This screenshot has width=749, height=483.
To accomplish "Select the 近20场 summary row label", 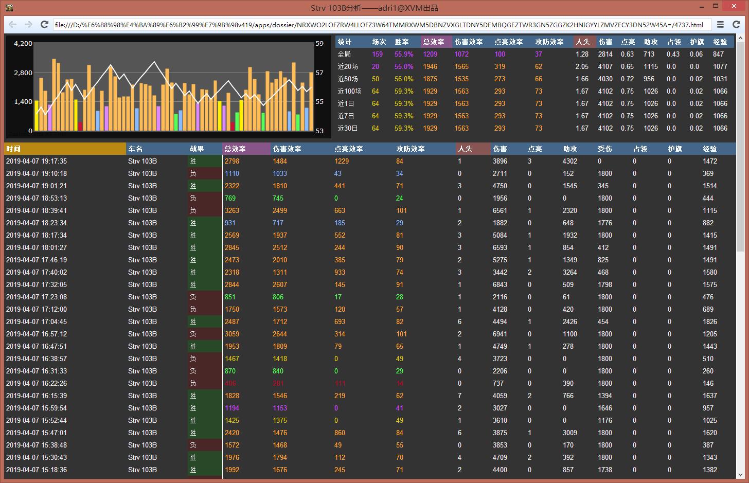I will pyautogui.click(x=348, y=66).
